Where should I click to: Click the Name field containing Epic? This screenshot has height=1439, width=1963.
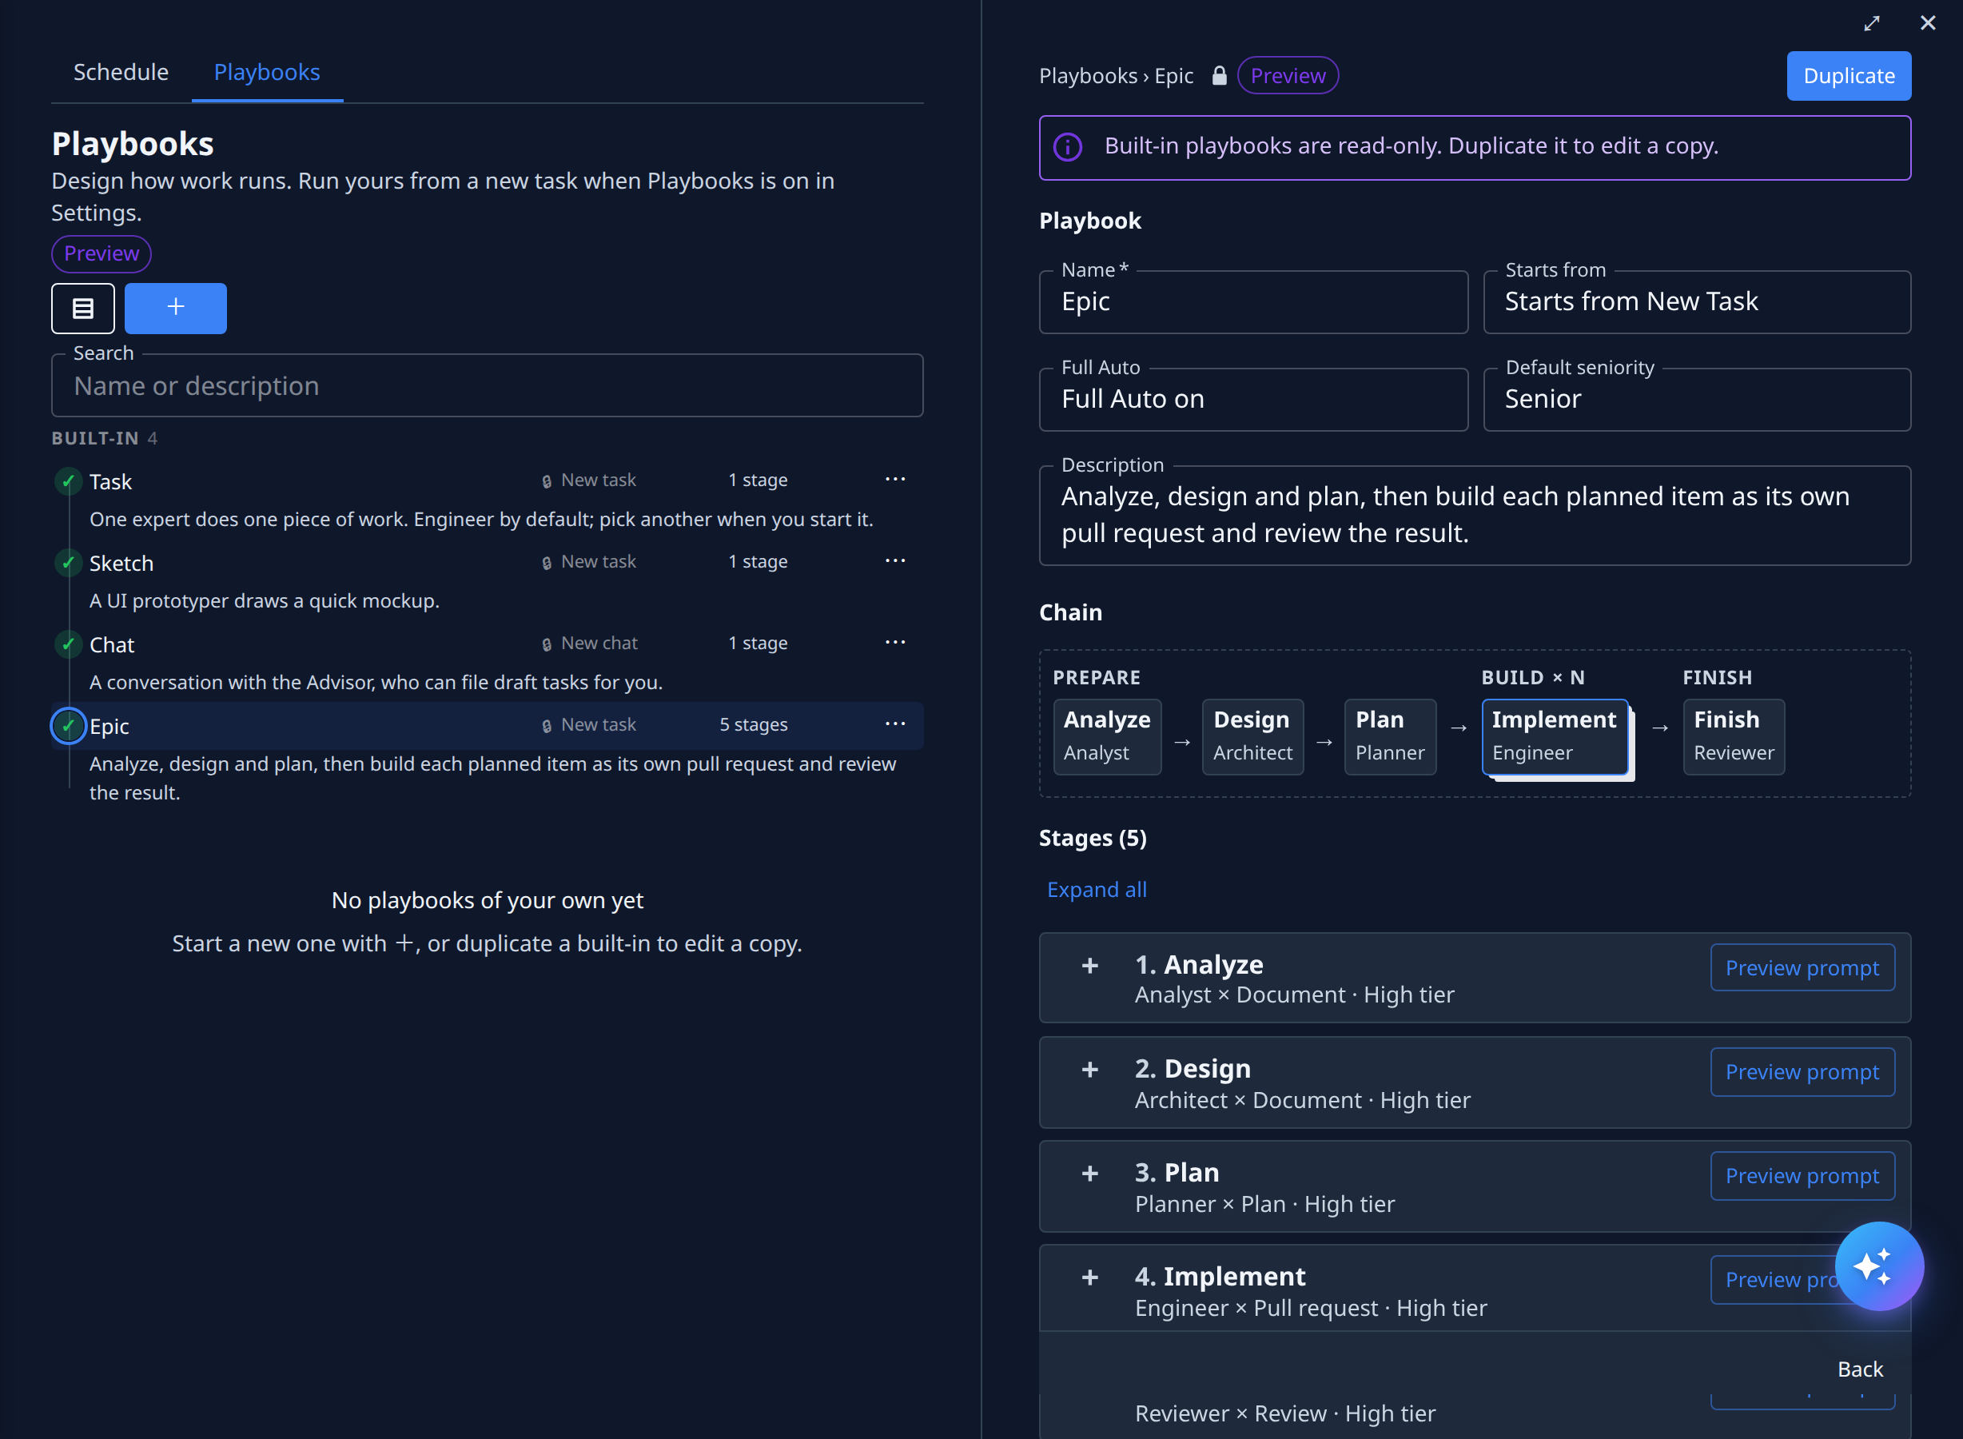1253,301
